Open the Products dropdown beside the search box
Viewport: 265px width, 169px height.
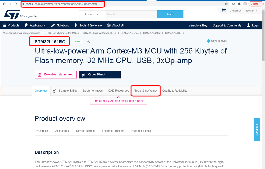pyautogui.click(x=92, y=14)
